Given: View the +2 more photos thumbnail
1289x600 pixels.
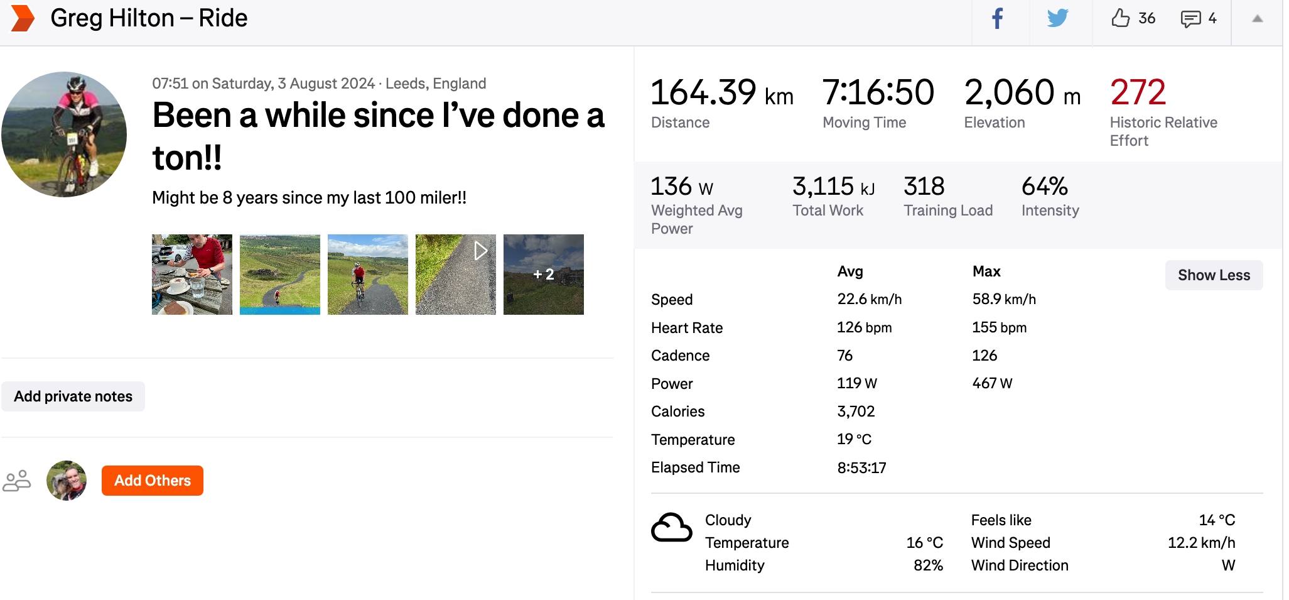Looking at the screenshot, I should 544,275.
